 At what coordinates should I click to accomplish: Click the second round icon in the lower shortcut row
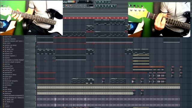click(x=99, y=6)
